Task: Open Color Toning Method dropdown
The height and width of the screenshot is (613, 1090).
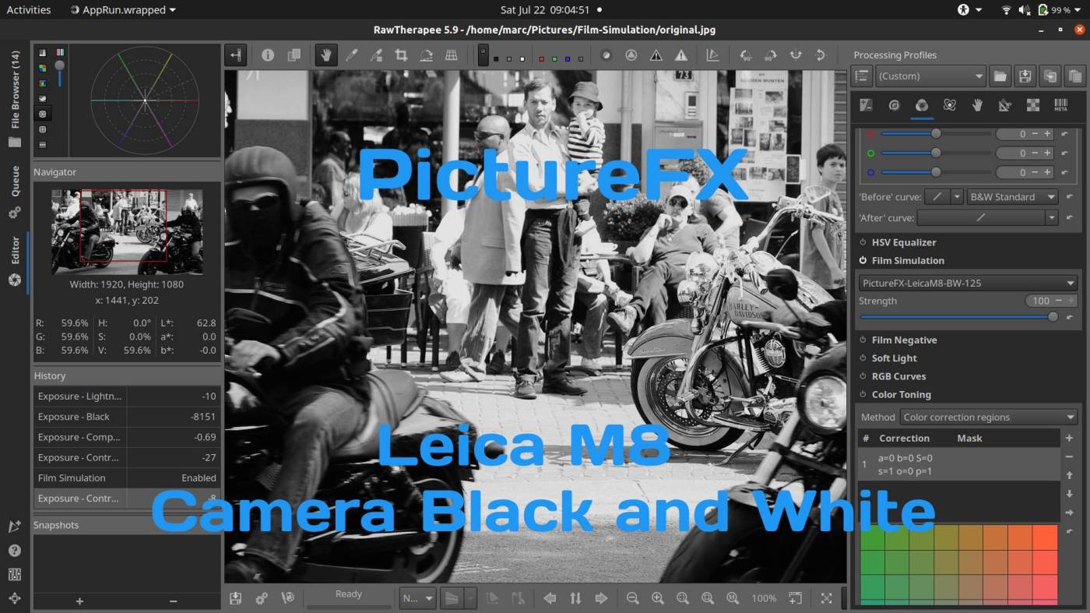Action: point(989,417)
